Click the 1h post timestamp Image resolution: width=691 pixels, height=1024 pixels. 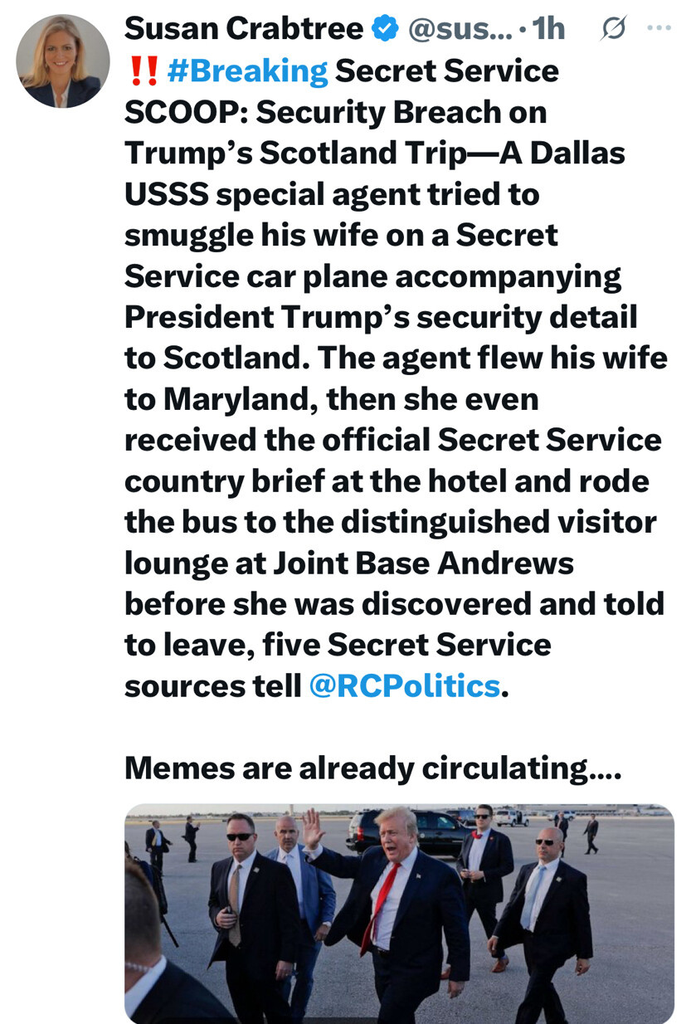pos(548,29)
